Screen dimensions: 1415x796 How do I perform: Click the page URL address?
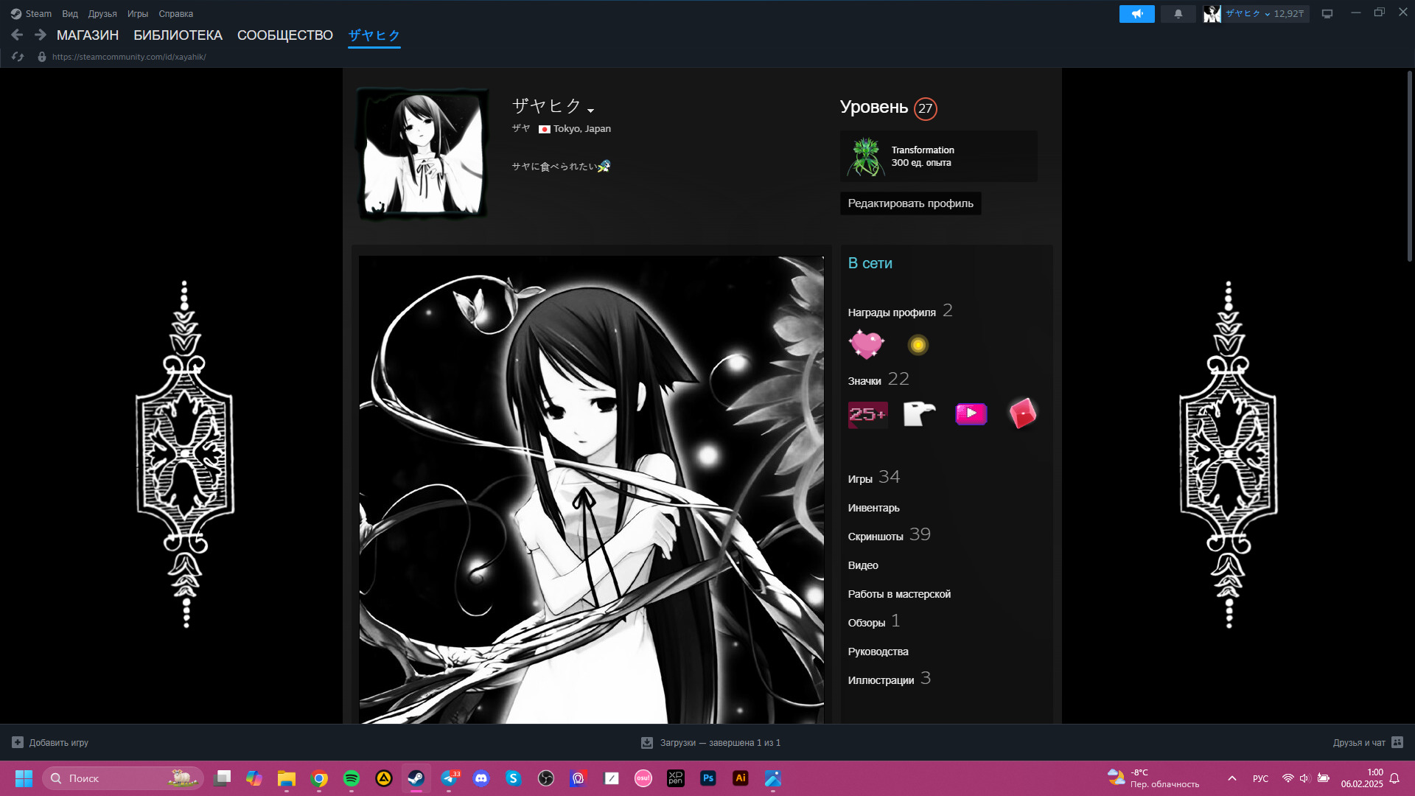pos(129,57)
